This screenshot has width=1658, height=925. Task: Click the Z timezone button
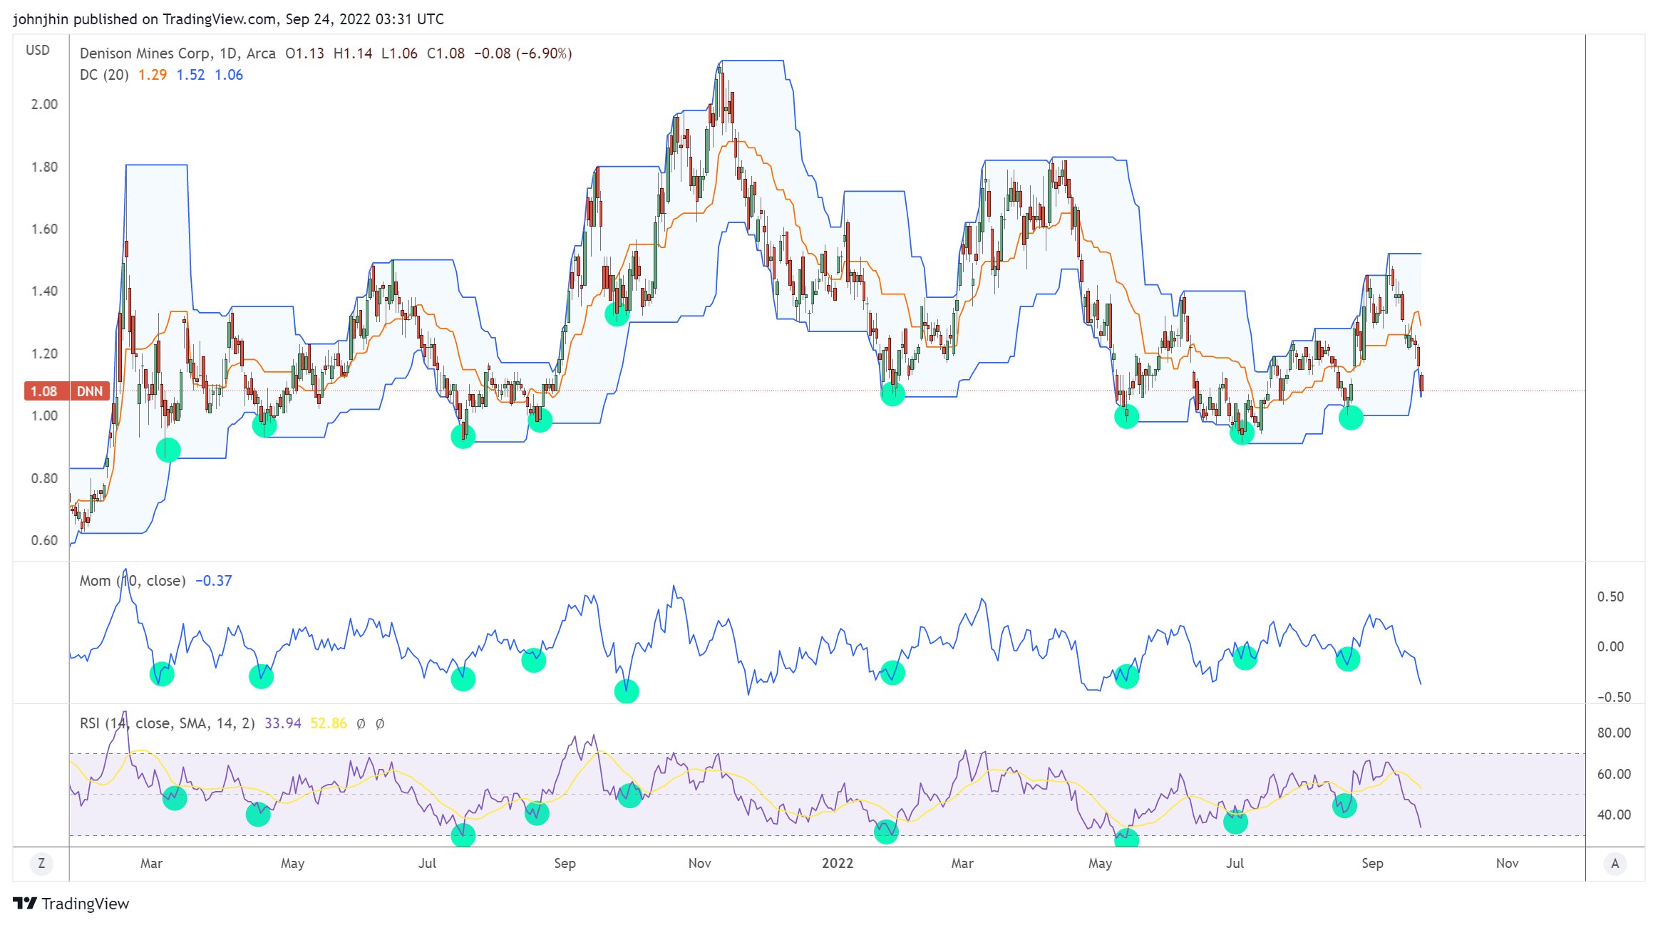(41, 864)
